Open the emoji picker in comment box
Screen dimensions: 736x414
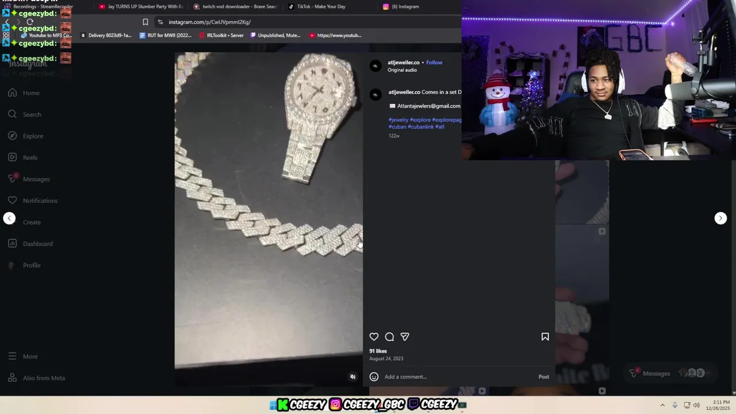[x=374, y=377]
